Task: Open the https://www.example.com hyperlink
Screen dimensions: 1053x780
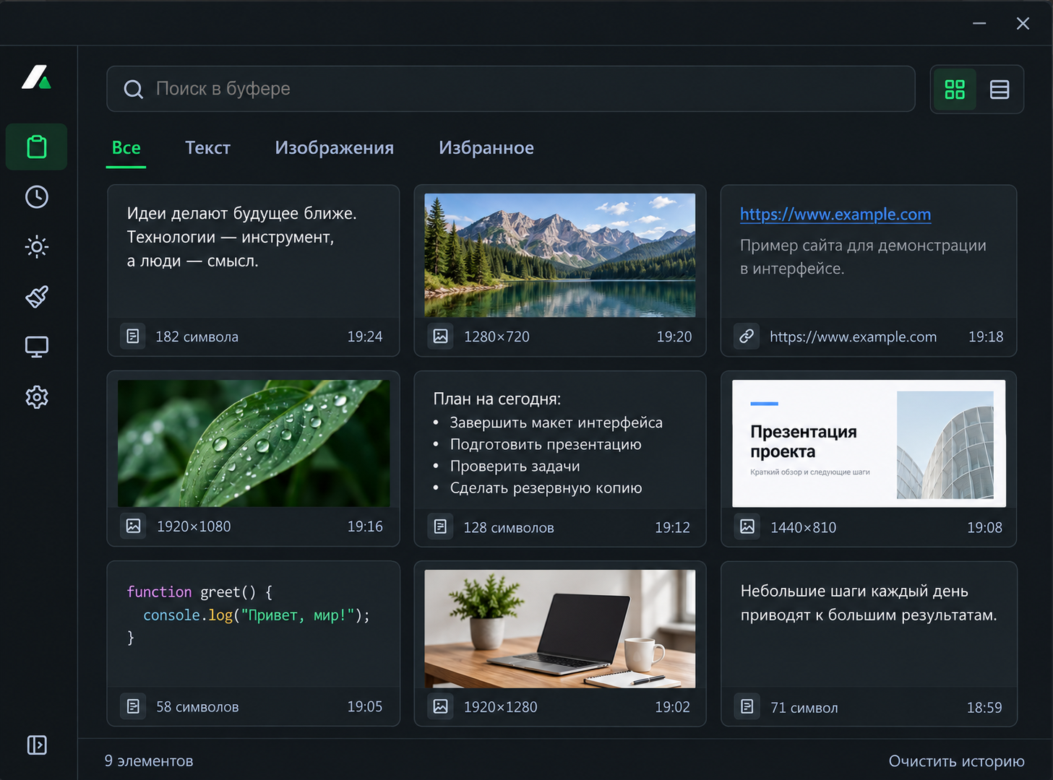Action: pyautogui.click(x=835, y=214)
